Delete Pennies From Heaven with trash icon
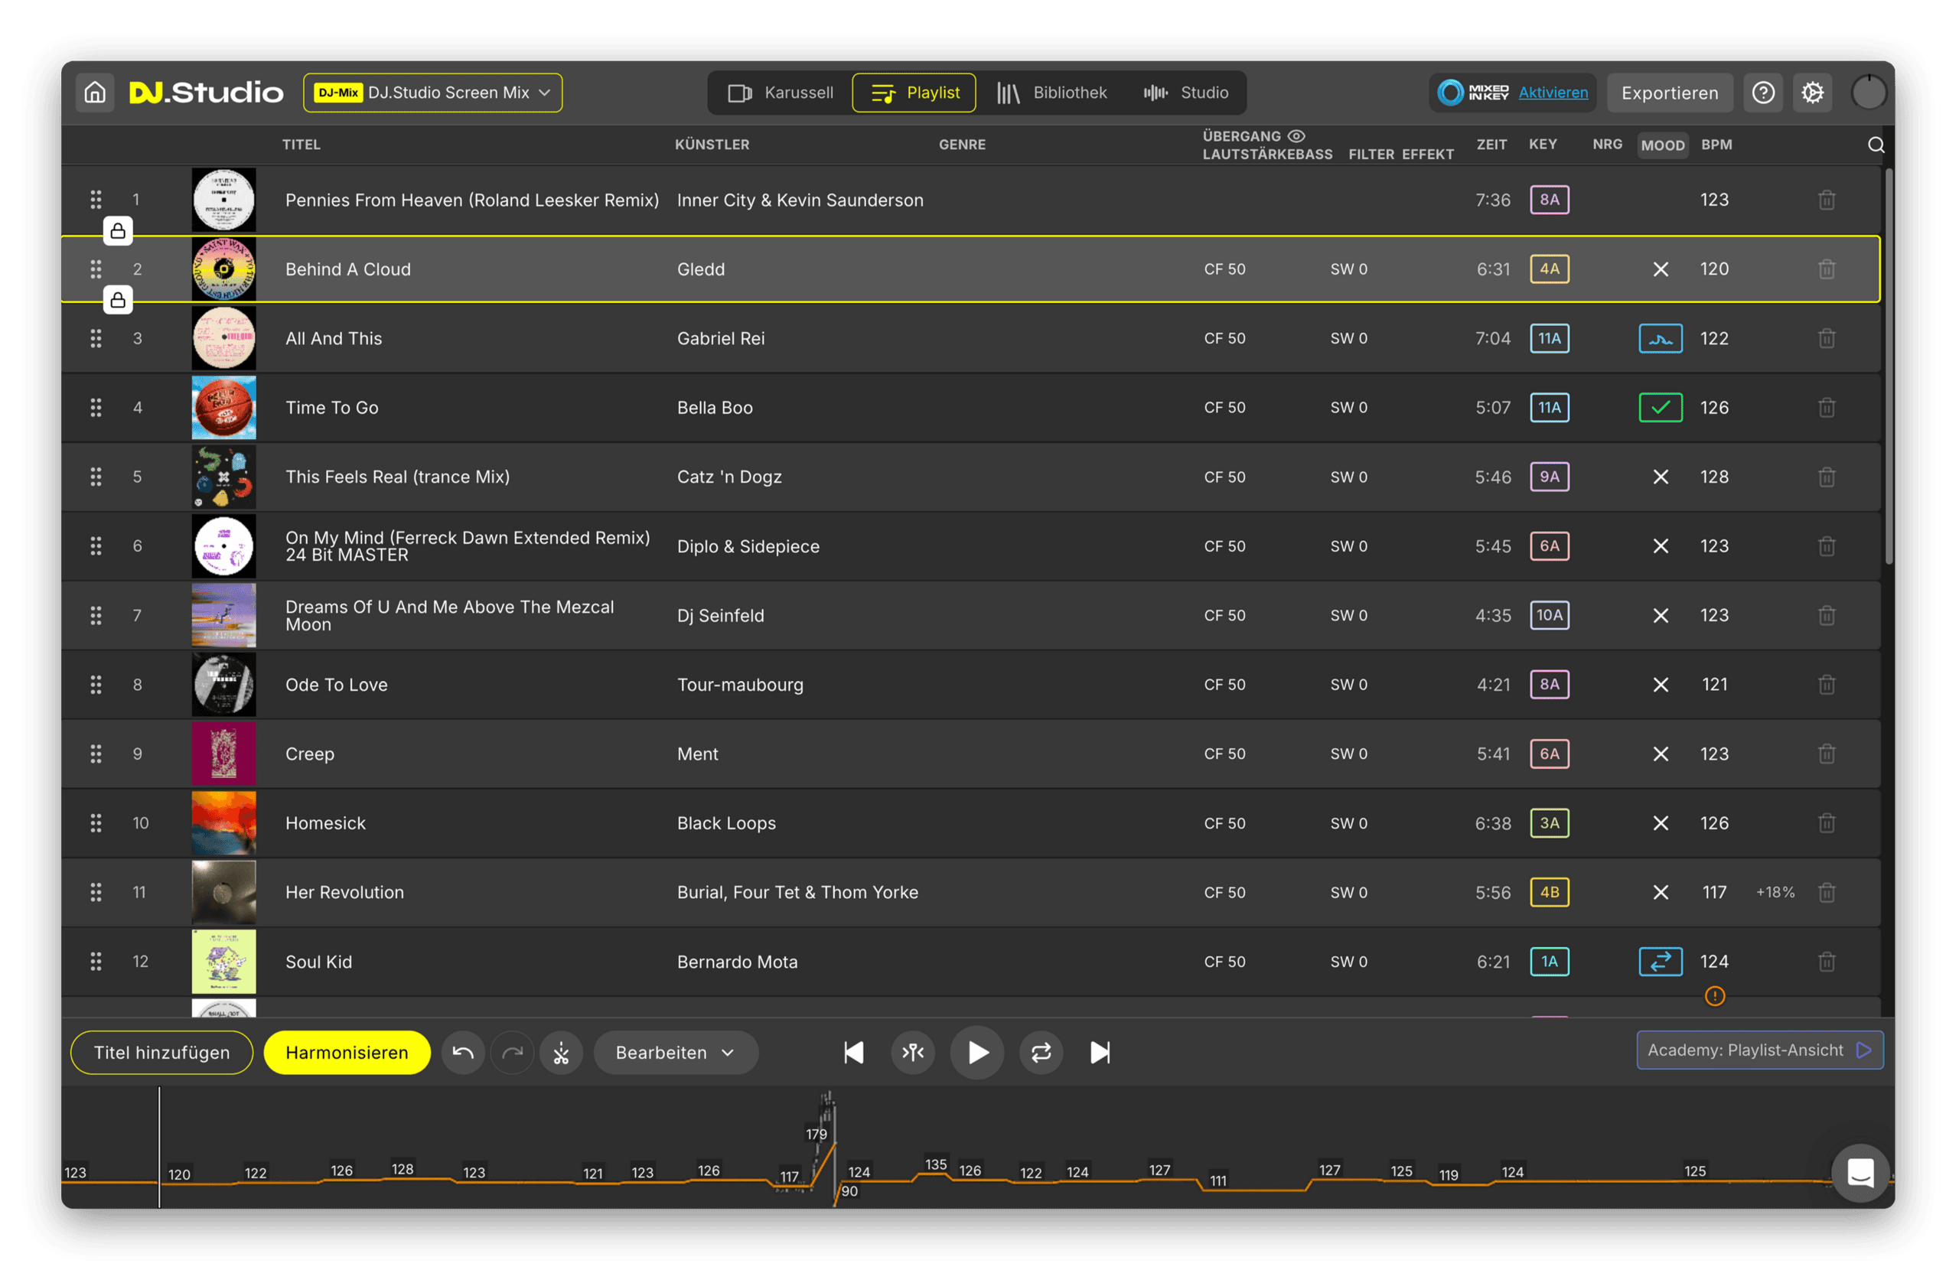Screen dimensions: 1959x1270 pos(1826,199)
